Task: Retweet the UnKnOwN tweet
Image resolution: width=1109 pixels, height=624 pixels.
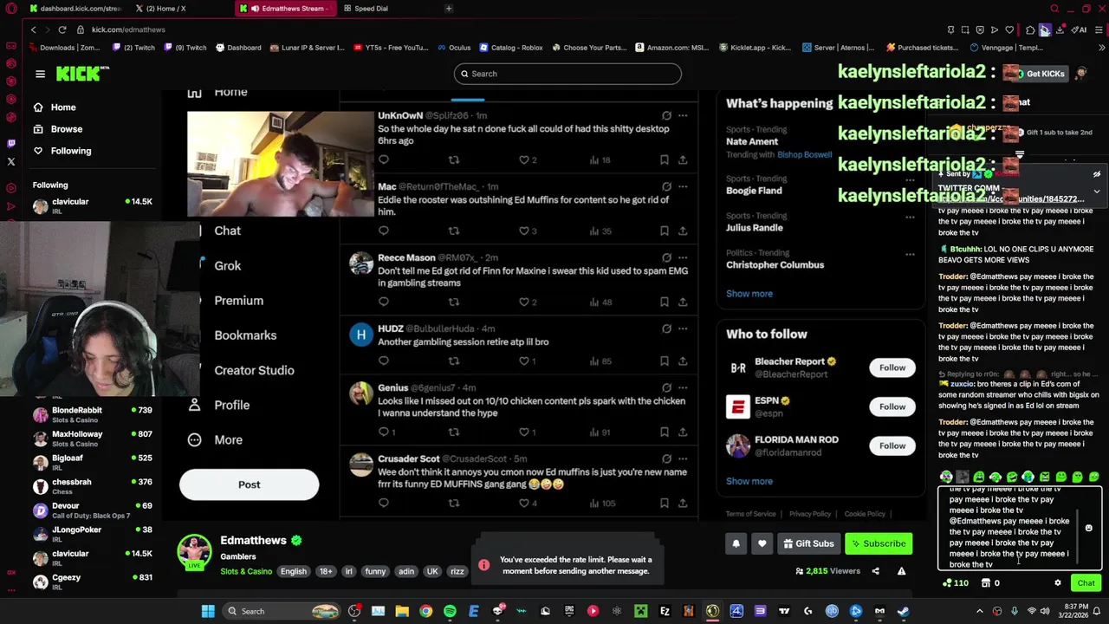Action: 453,159
